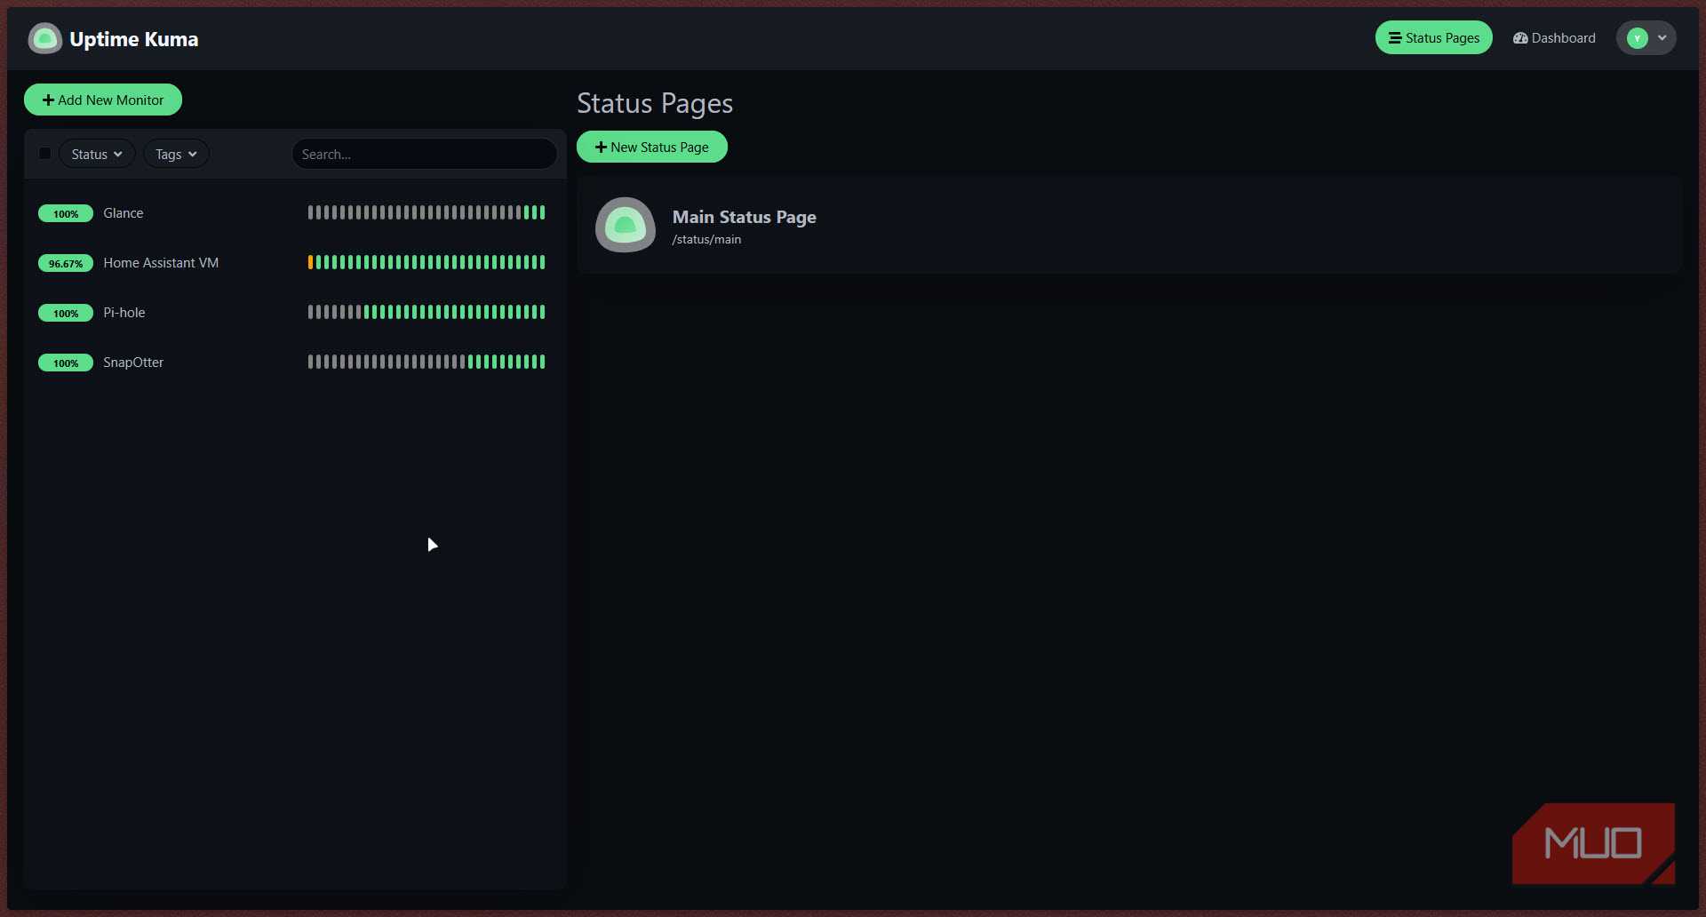Select the Glance monitor

(x=294, y=213)
